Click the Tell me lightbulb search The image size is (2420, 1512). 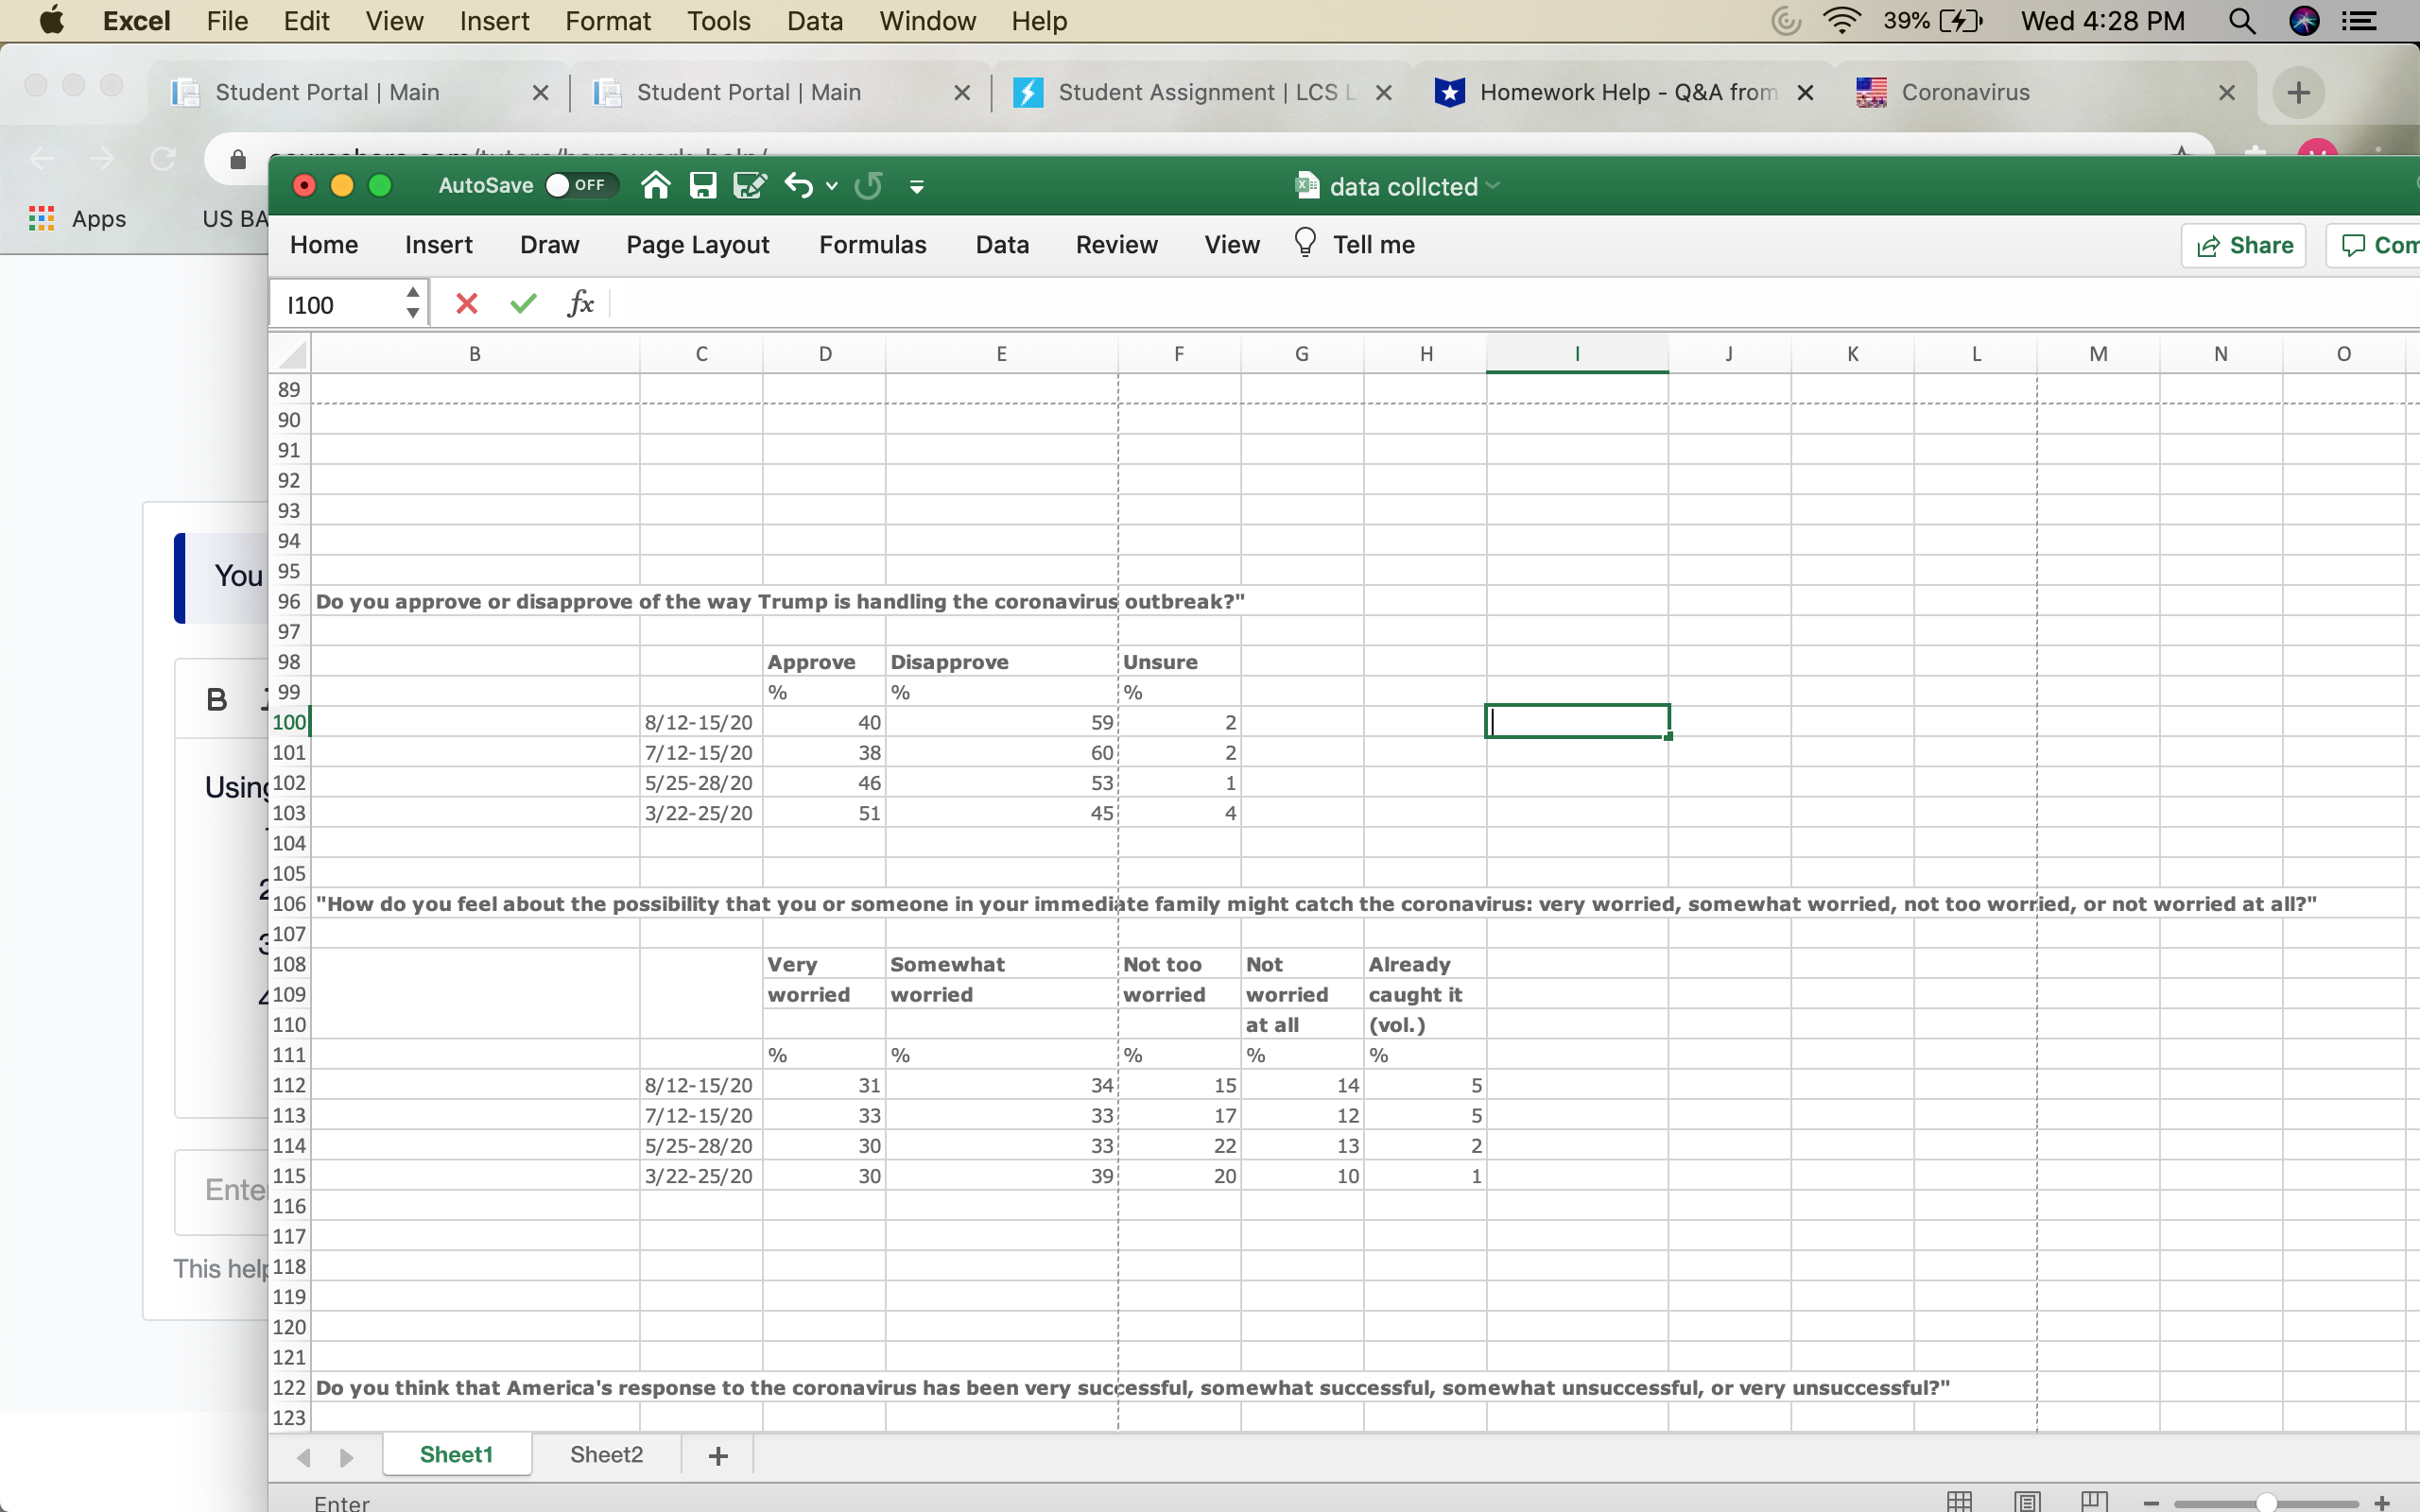(x=1355, y=244)
